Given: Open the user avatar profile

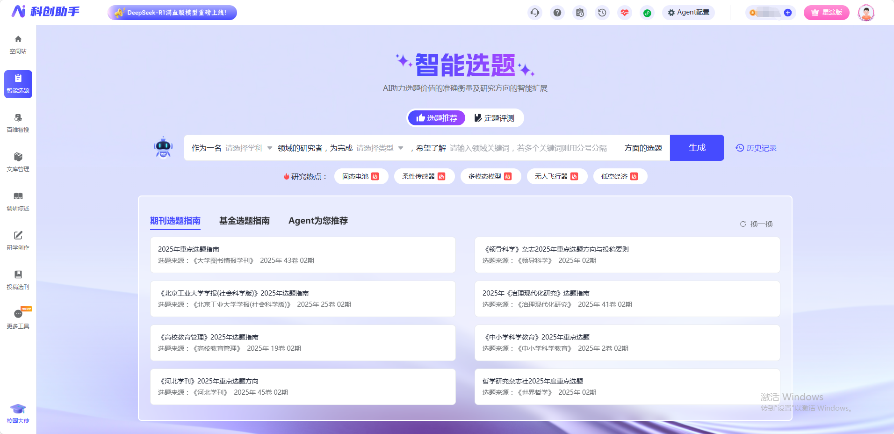Looking at the screenshot, I should pos(866,13).
